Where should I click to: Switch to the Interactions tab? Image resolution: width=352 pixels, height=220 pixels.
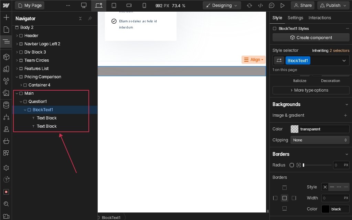pos(320,18)
